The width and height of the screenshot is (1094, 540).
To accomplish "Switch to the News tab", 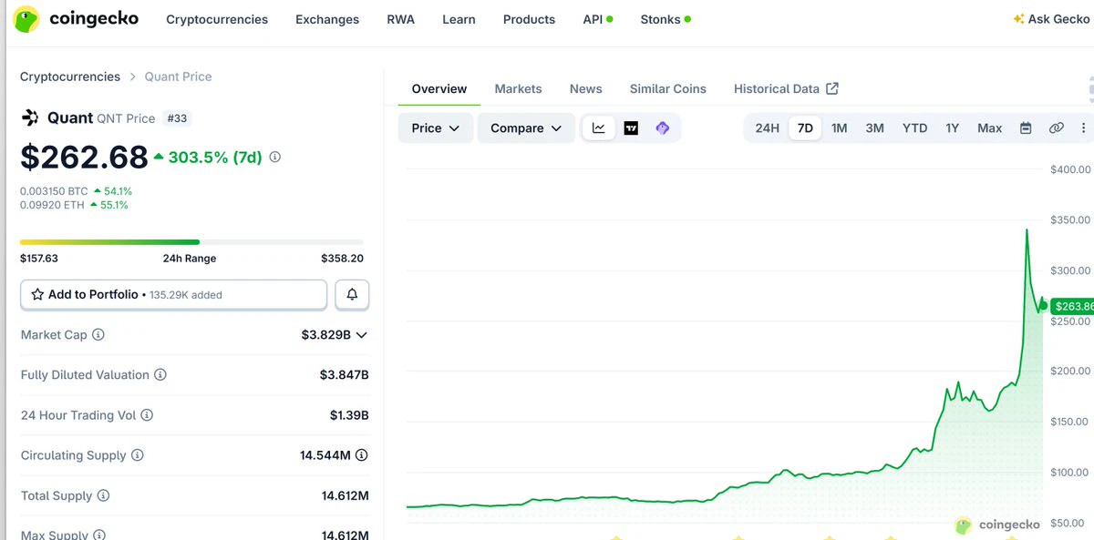I will click(585, 88).
